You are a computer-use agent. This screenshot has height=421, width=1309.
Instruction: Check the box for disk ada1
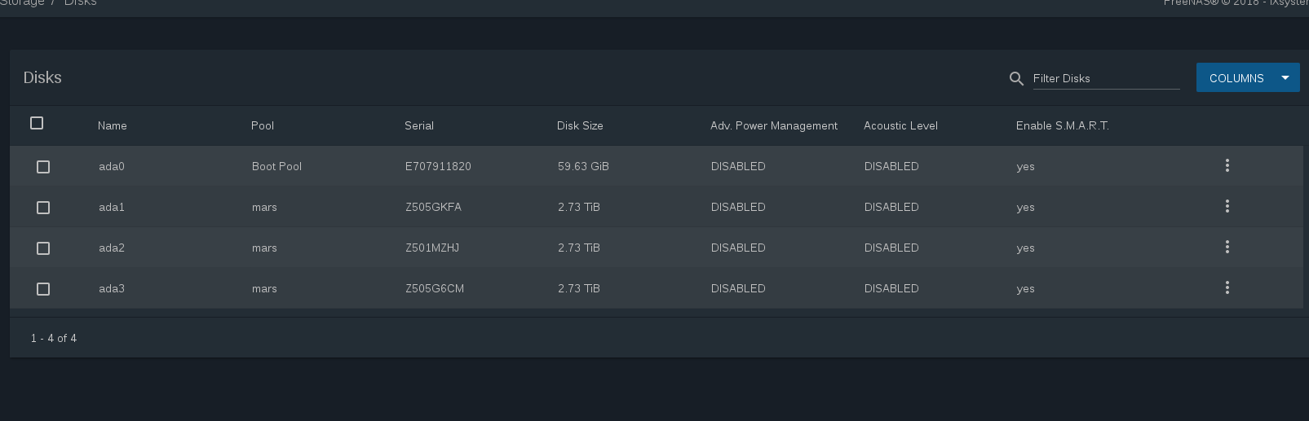43,208
